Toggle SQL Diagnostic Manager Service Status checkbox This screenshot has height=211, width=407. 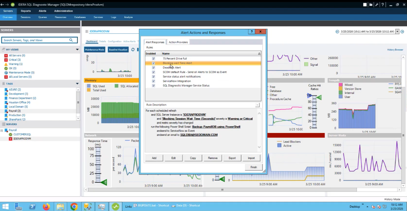(153, 86)
